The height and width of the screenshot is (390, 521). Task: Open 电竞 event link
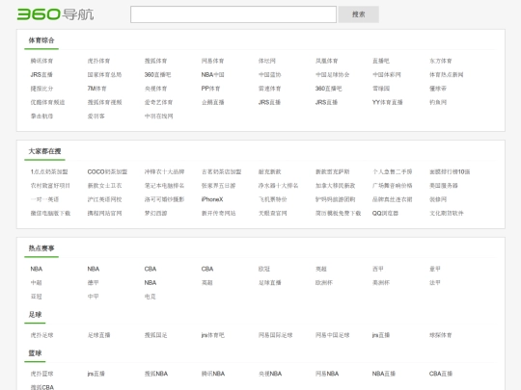tap(151, 297)
